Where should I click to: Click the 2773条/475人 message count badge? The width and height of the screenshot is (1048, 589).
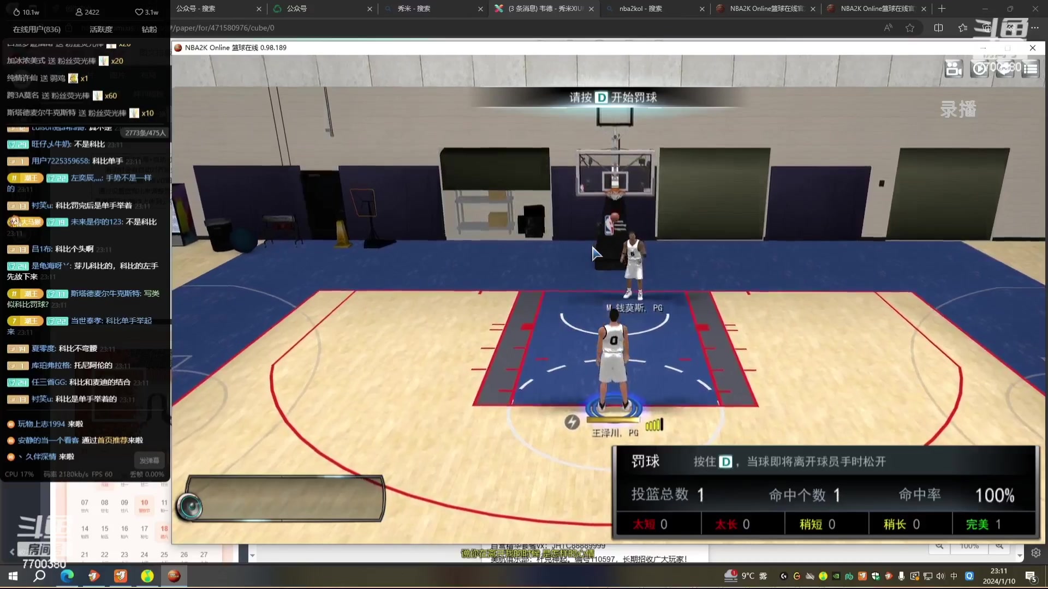coord(145,133)
